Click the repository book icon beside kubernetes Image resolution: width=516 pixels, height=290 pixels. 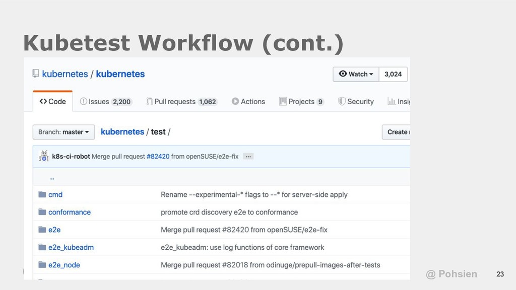[36, 74]
